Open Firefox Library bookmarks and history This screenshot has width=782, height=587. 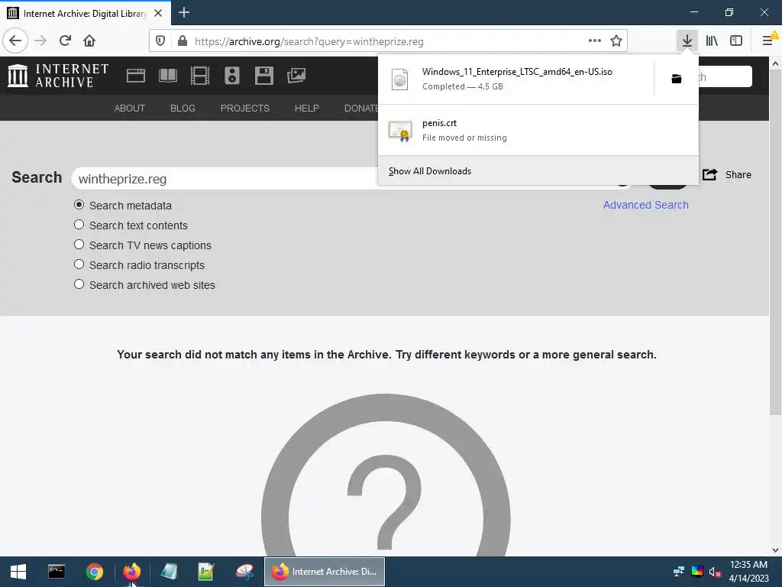coord(712,41)
